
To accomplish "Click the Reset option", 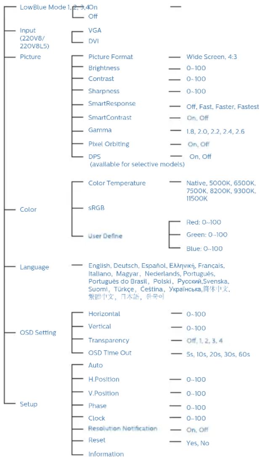I will (x=97, y=440).
